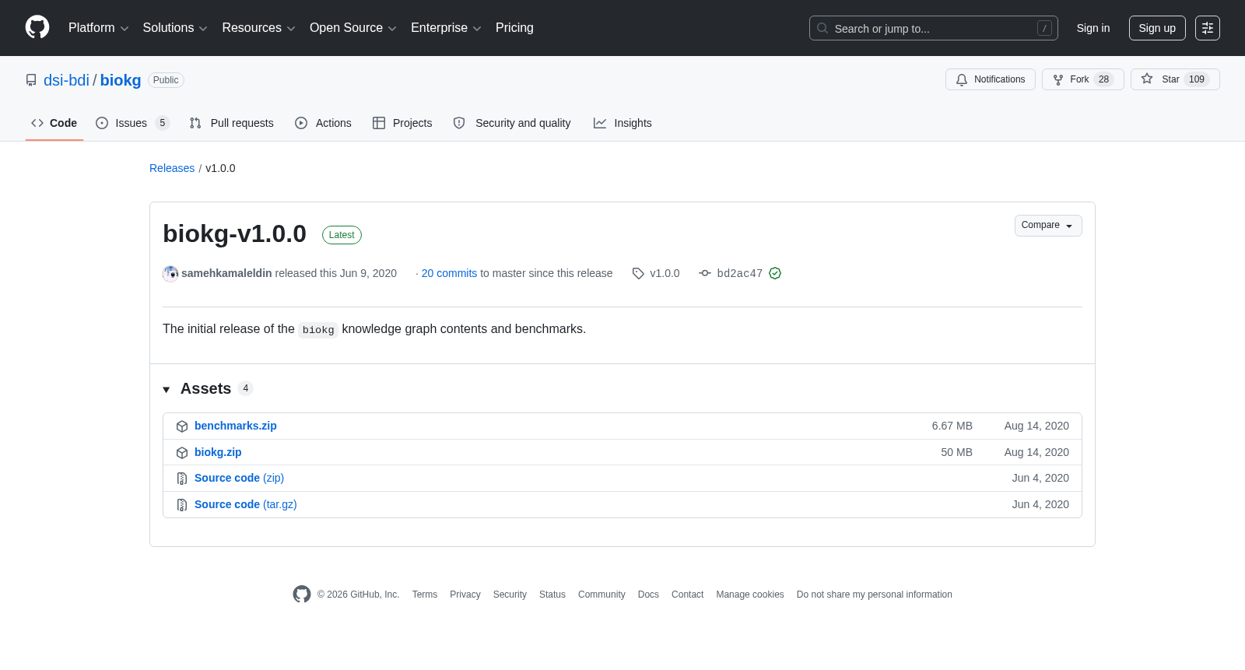Download benchmarks.zip

pos(236,426)
